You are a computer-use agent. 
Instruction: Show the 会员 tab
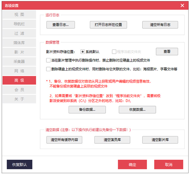(x=19, y=90)
